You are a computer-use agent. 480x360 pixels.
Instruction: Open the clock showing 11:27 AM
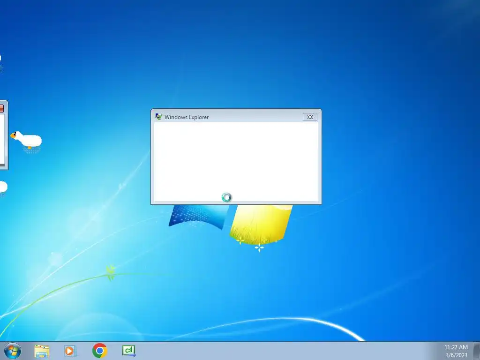(456, 347)
